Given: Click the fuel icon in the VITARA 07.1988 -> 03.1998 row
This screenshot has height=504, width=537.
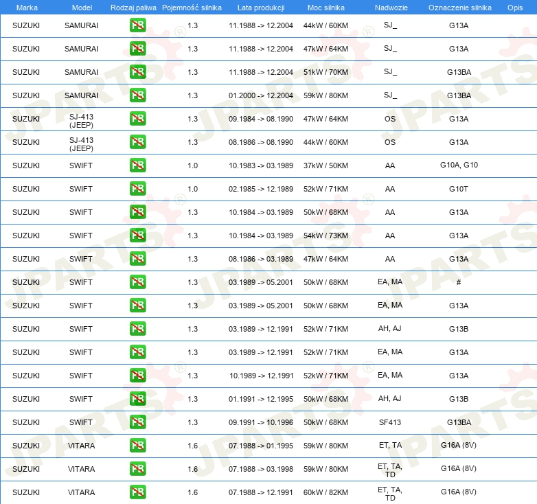Looking at the screenshot, I should (137, 468).
